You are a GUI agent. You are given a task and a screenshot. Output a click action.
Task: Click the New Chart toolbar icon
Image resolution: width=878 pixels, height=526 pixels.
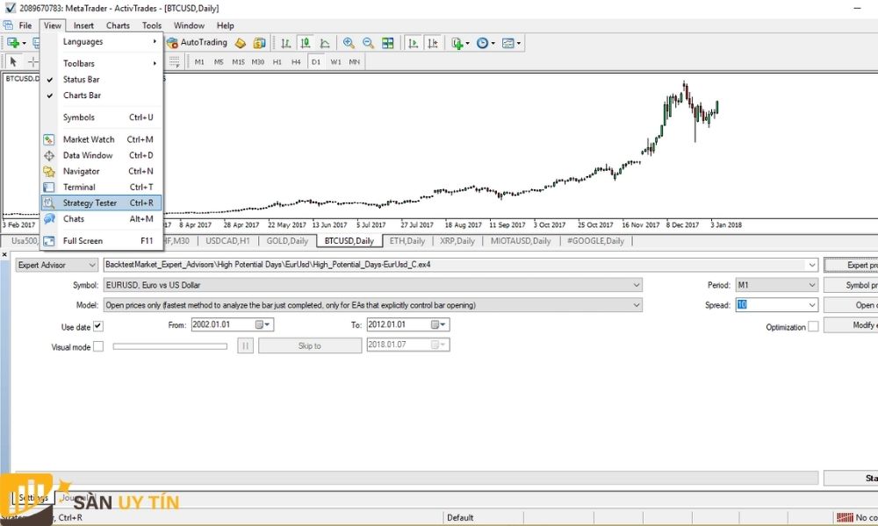[13, 43]
